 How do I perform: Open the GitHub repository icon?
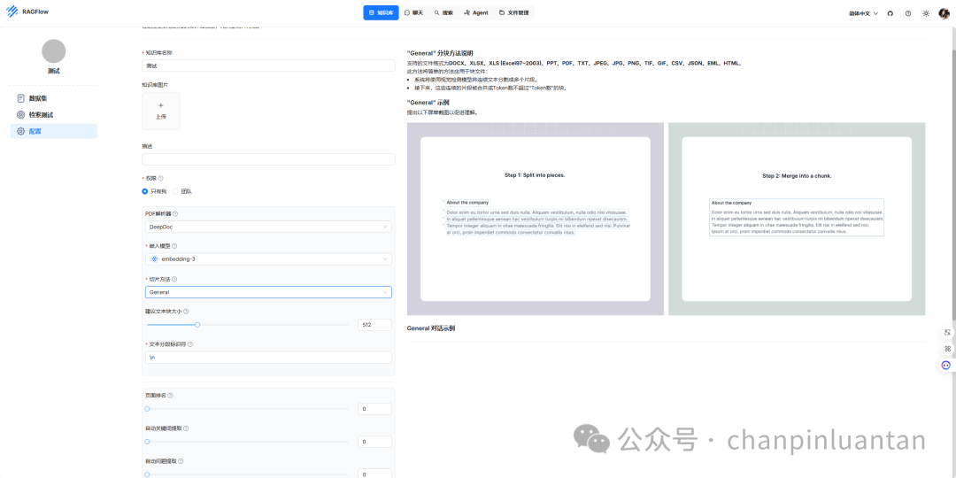tap(890, 12)
